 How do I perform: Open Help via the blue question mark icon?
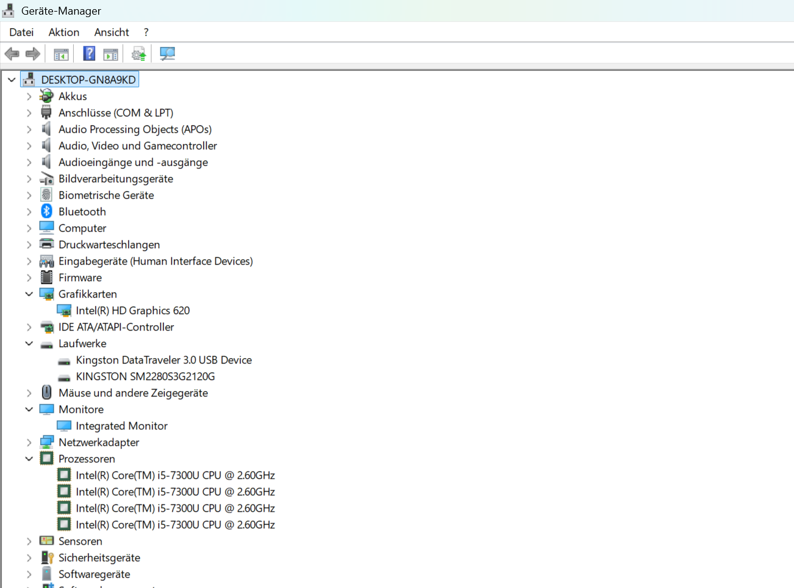(x=89, y=54)
